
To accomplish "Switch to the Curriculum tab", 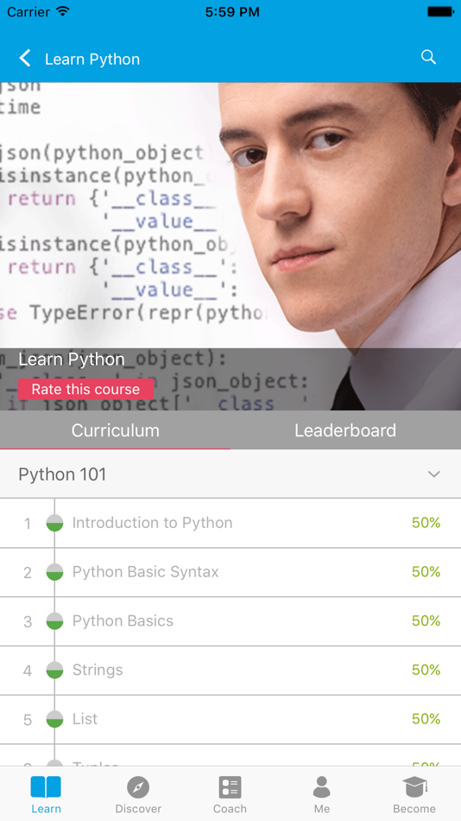I will 115,430.
